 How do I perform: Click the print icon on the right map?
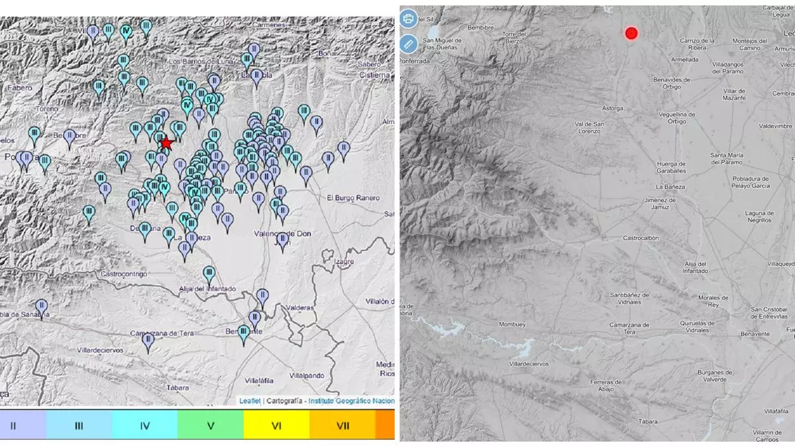point(409,18)
